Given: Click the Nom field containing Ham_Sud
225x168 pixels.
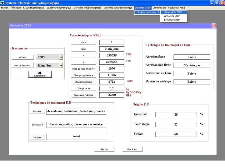Looking at the screenshot, I should pyautogui.click(x=112, y=49).
